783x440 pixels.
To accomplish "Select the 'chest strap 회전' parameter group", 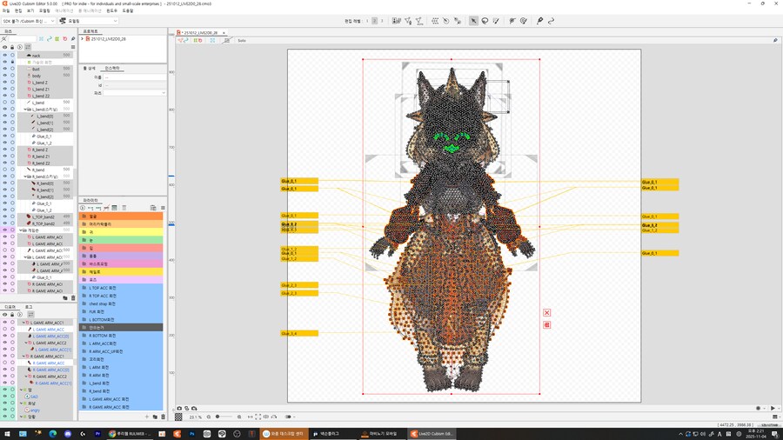I will (x=104, y=303).
